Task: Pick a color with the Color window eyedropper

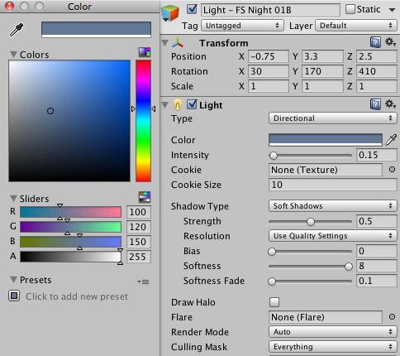Action: [17, 30]
